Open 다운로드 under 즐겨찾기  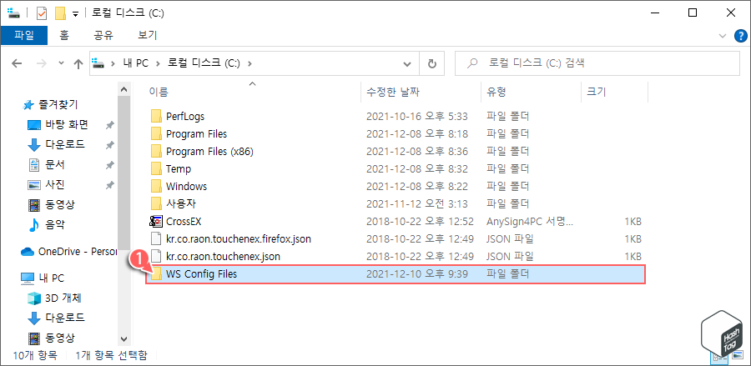64,144
